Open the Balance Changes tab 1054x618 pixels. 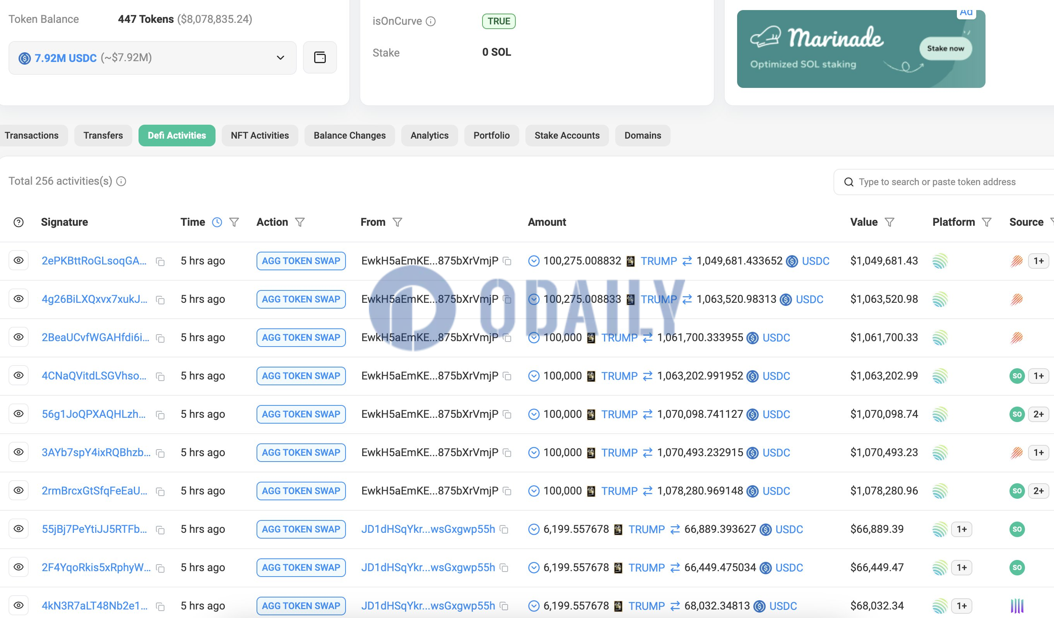pos(350,136)
